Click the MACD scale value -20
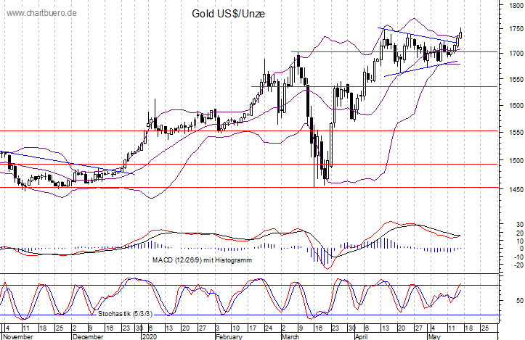Screen dimensions: 525x340 [x=518, y=265]
